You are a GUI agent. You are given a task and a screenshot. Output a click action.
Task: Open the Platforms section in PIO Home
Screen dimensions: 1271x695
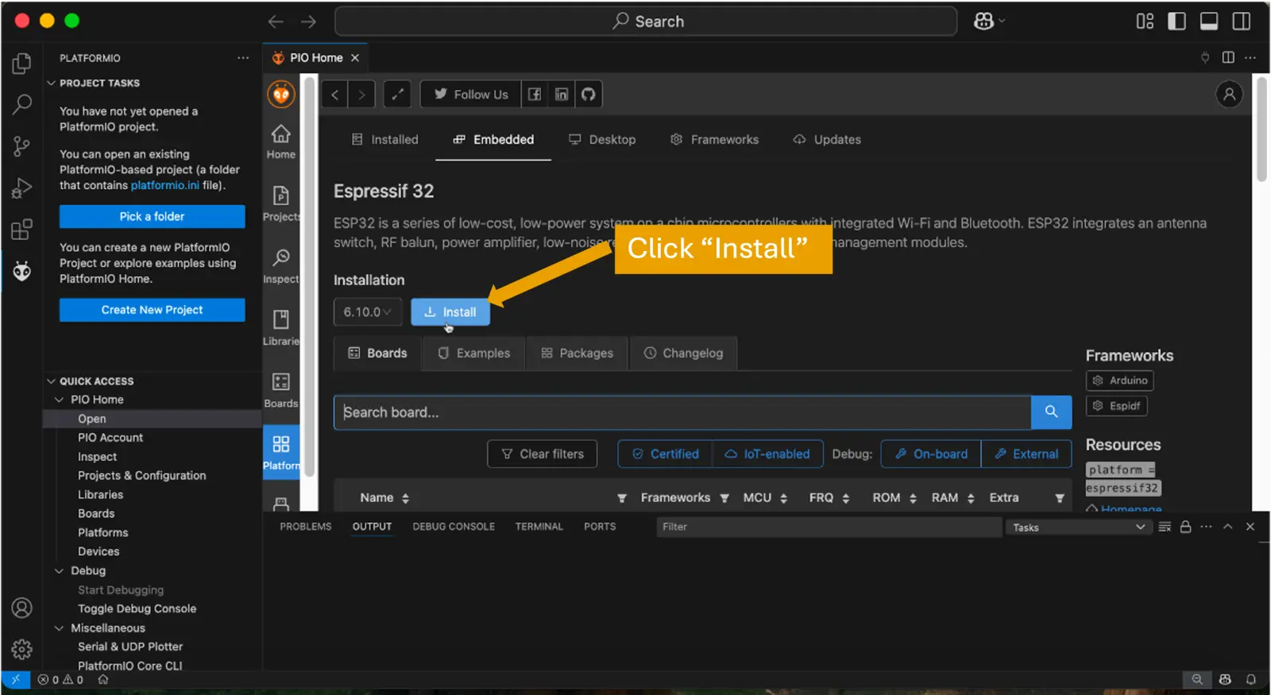point(281,453)
